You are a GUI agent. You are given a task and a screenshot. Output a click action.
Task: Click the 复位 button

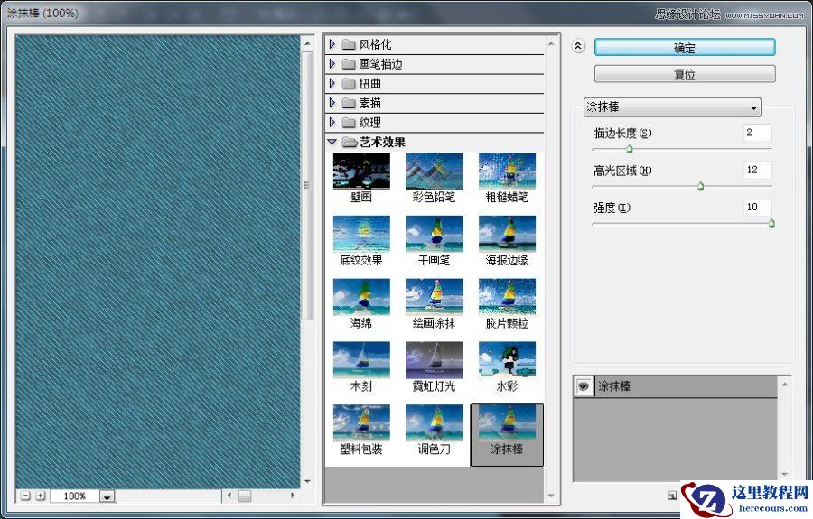(x=685, y=74)
